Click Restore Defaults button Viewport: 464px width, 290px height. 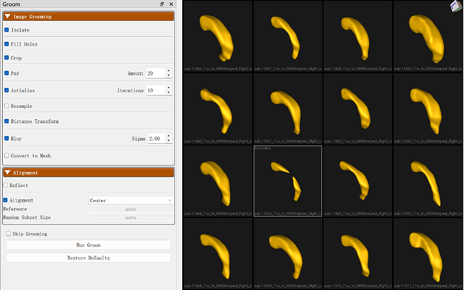tap(89, 258)
